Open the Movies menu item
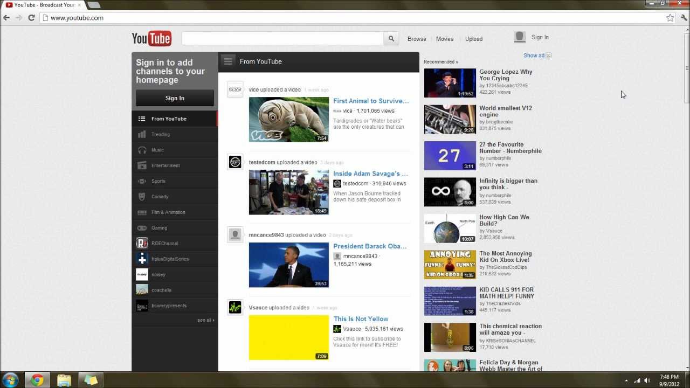This screenshot has height=388, width=690. click(x=445, y=39)
